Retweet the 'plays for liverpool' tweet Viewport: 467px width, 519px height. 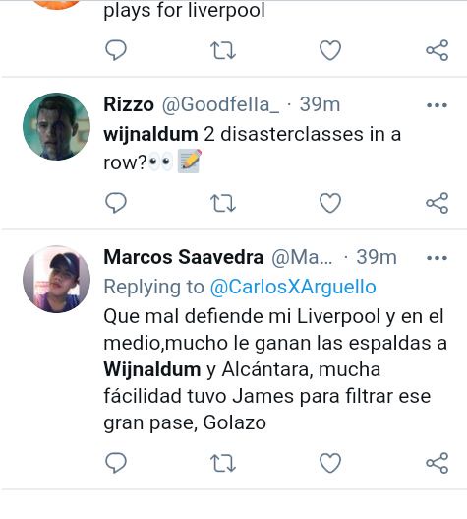(223, 50)
